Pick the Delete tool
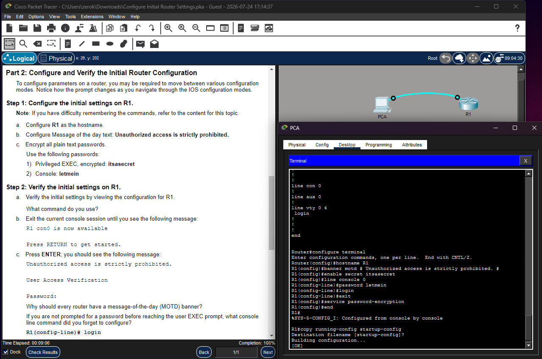The image size is (542, 359). tap(37, 44)
